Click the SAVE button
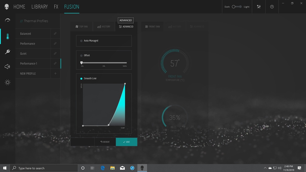The image size is (306, 172). click(127, 142)
